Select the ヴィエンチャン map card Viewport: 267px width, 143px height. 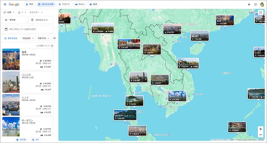coord(152,49)
